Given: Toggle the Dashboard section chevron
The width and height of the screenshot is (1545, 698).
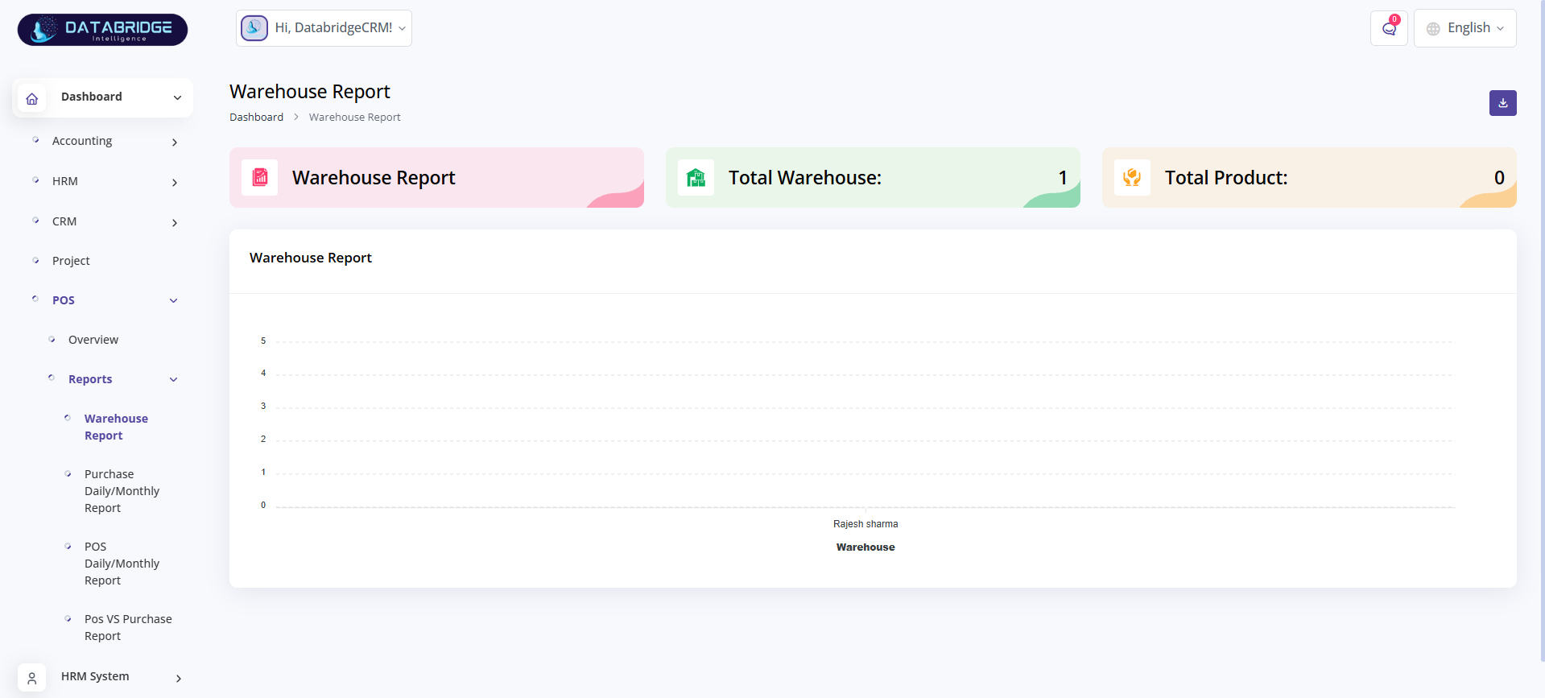Looking at the screenshot, I should pyautogui.click(x=177, y=98).
